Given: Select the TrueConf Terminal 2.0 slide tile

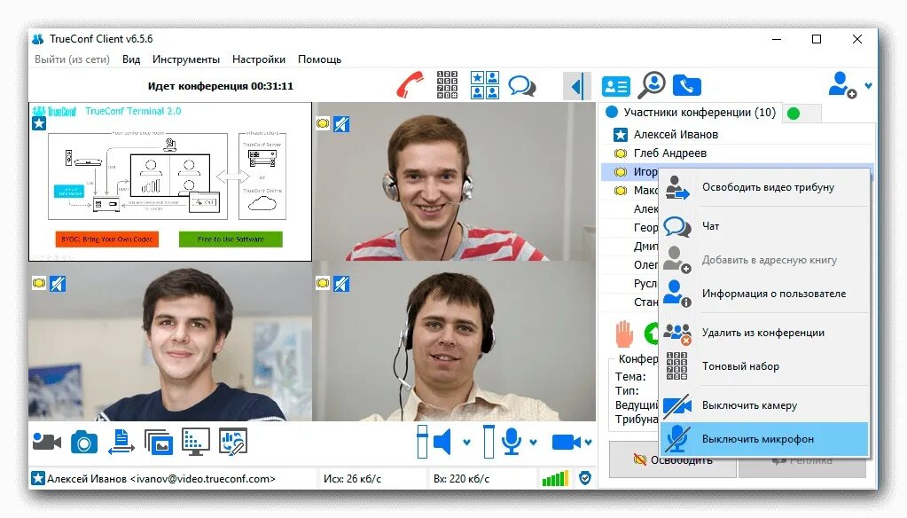Looking at the screenshot, I should pyautogui.click(x=170, y=182).
